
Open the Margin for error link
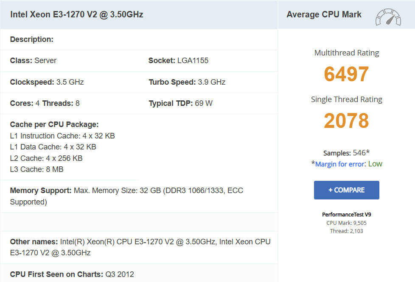339,164
